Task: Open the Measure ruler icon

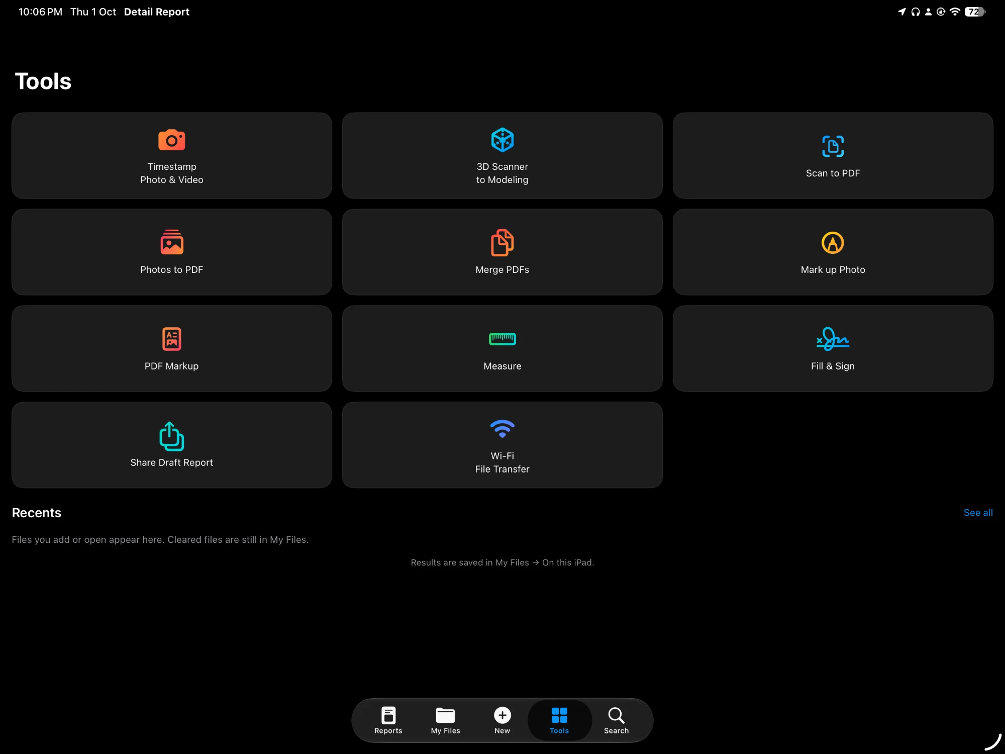Action: point(502,339)
